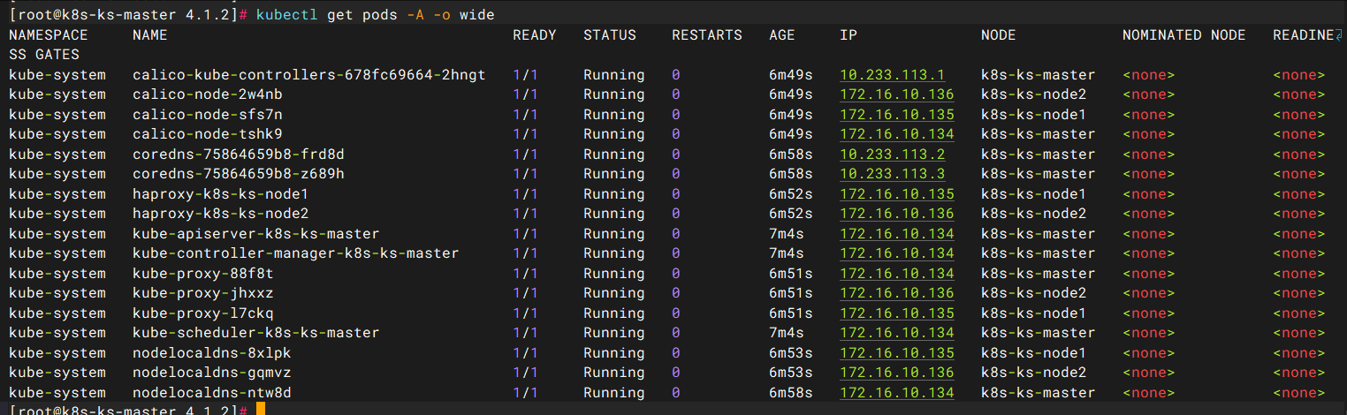The width and height of the screenshot is (1347, 415).
Task: Click the wrapped 'SS GATES' header text
Action: tap(44, 55)
